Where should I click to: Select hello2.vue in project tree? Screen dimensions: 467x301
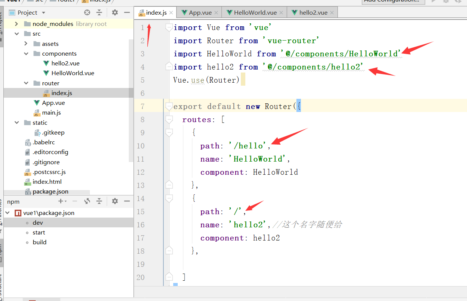(65, 64)
